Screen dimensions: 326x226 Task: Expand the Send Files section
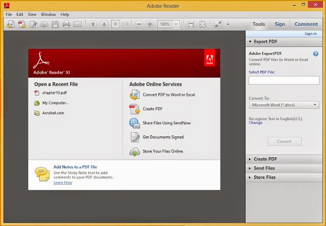point(284,168)
